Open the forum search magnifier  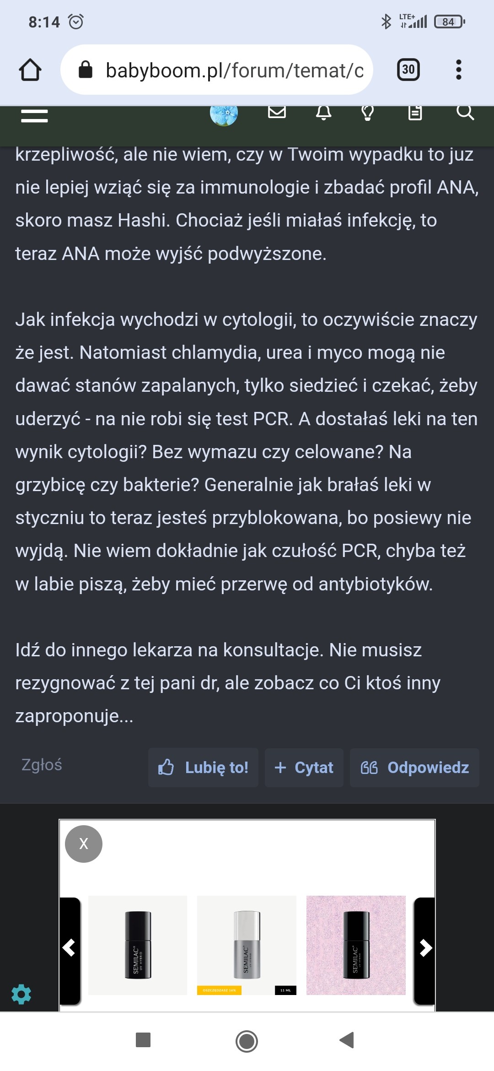click(x=465, y=112)
